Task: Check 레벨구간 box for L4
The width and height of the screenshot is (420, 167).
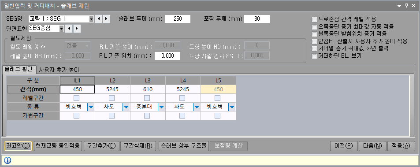Action: click(x=182, y=98)
